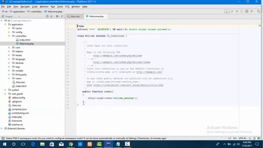Select the Welcome.php editor tab
This screenshot has width=263, height=148.
(x=96, y=16)
